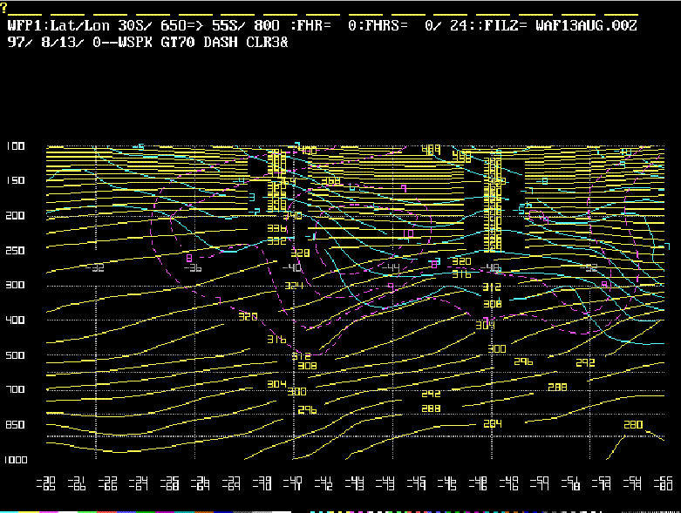Click the 312 label under the -48 label

492,287
